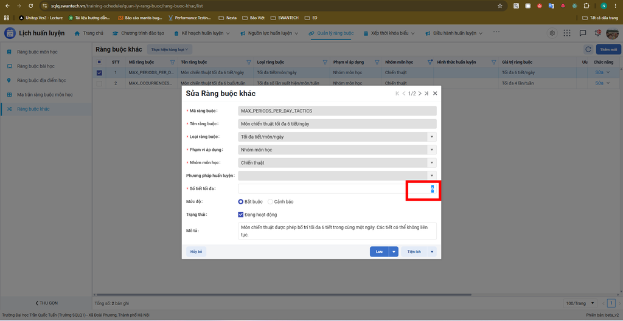The width and height of the screenshot is (623, 321).
Task: Expand the Tiện ích dropdown arrow
Action: (433, 252)
